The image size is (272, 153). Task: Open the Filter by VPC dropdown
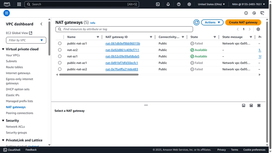pos(26,40)
